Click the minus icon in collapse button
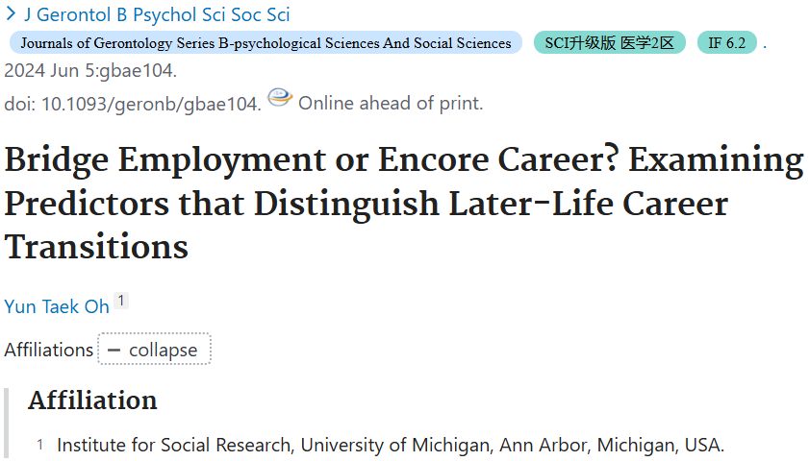This screenshot has width=809, height=461. click(114, 351)
